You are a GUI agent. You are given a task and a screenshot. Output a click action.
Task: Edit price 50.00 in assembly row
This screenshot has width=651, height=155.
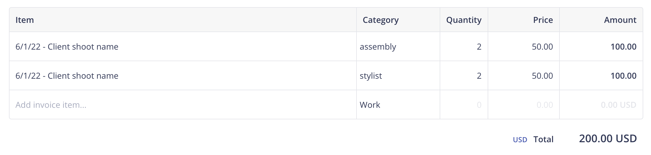[x=524, y=47]
